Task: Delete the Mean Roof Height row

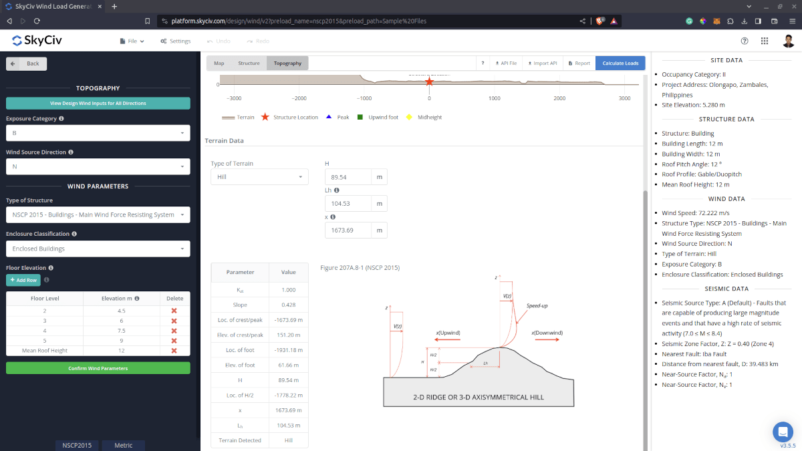Action: point(174,350)
